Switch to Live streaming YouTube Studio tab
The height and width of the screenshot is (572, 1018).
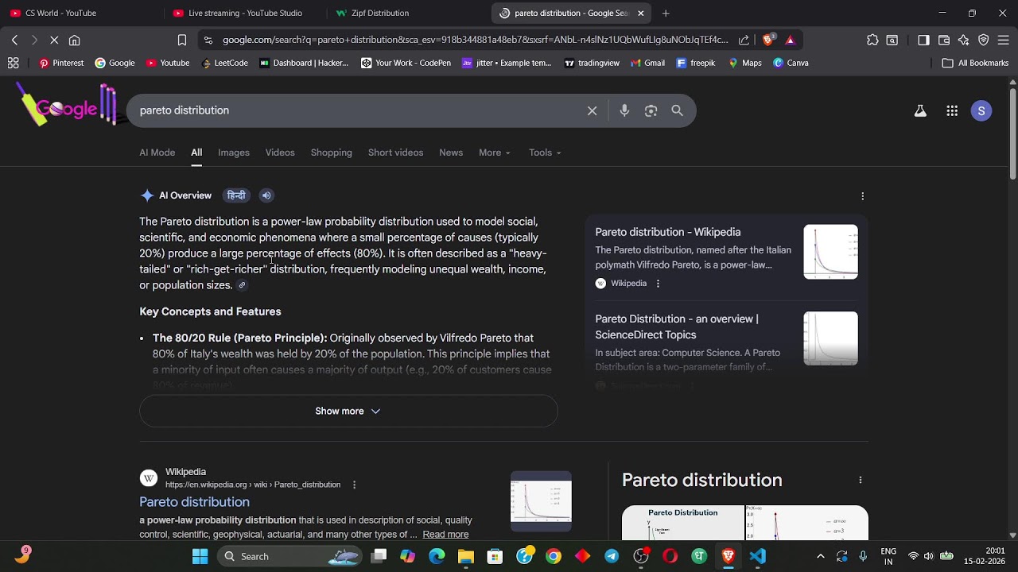click(243, 13)
